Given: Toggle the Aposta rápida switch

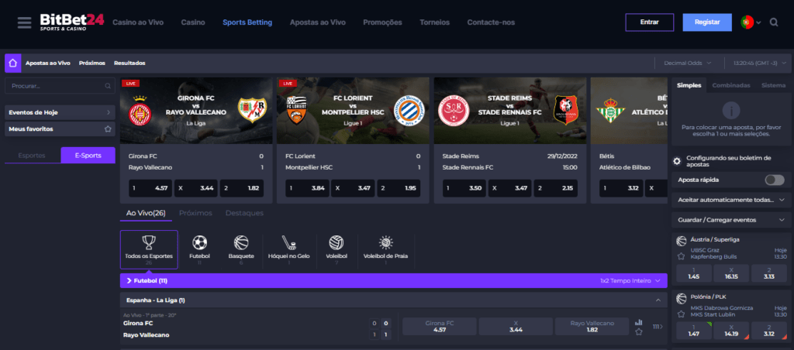Looking at the screenshot, I should click(774, 180).
